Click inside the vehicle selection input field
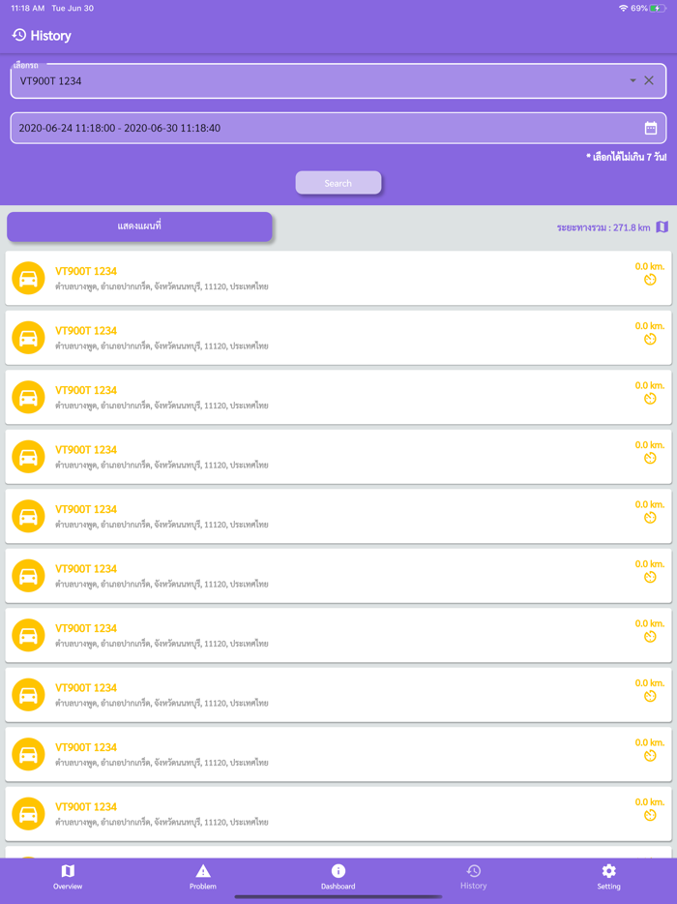 pos(290,80)
